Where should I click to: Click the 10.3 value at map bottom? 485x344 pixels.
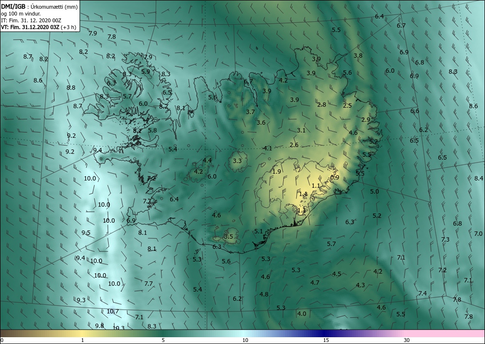click(118, 328)
